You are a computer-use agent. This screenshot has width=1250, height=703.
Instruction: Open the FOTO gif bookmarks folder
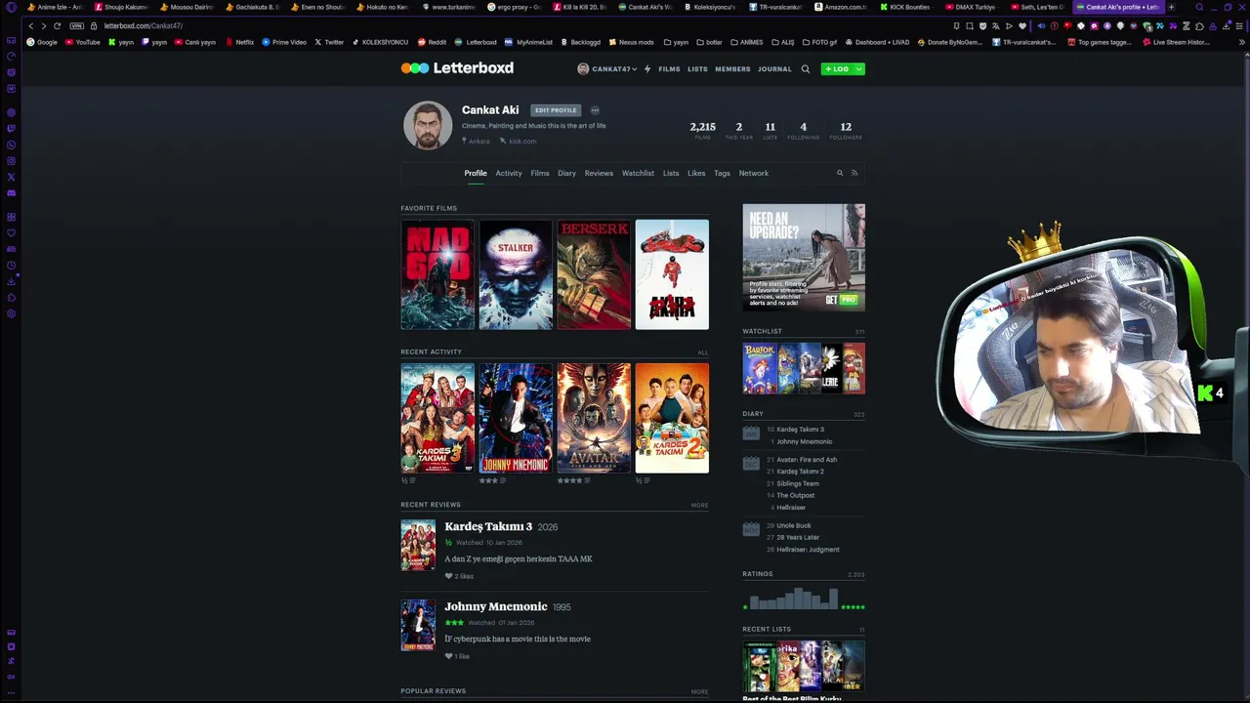click(819, 42)
